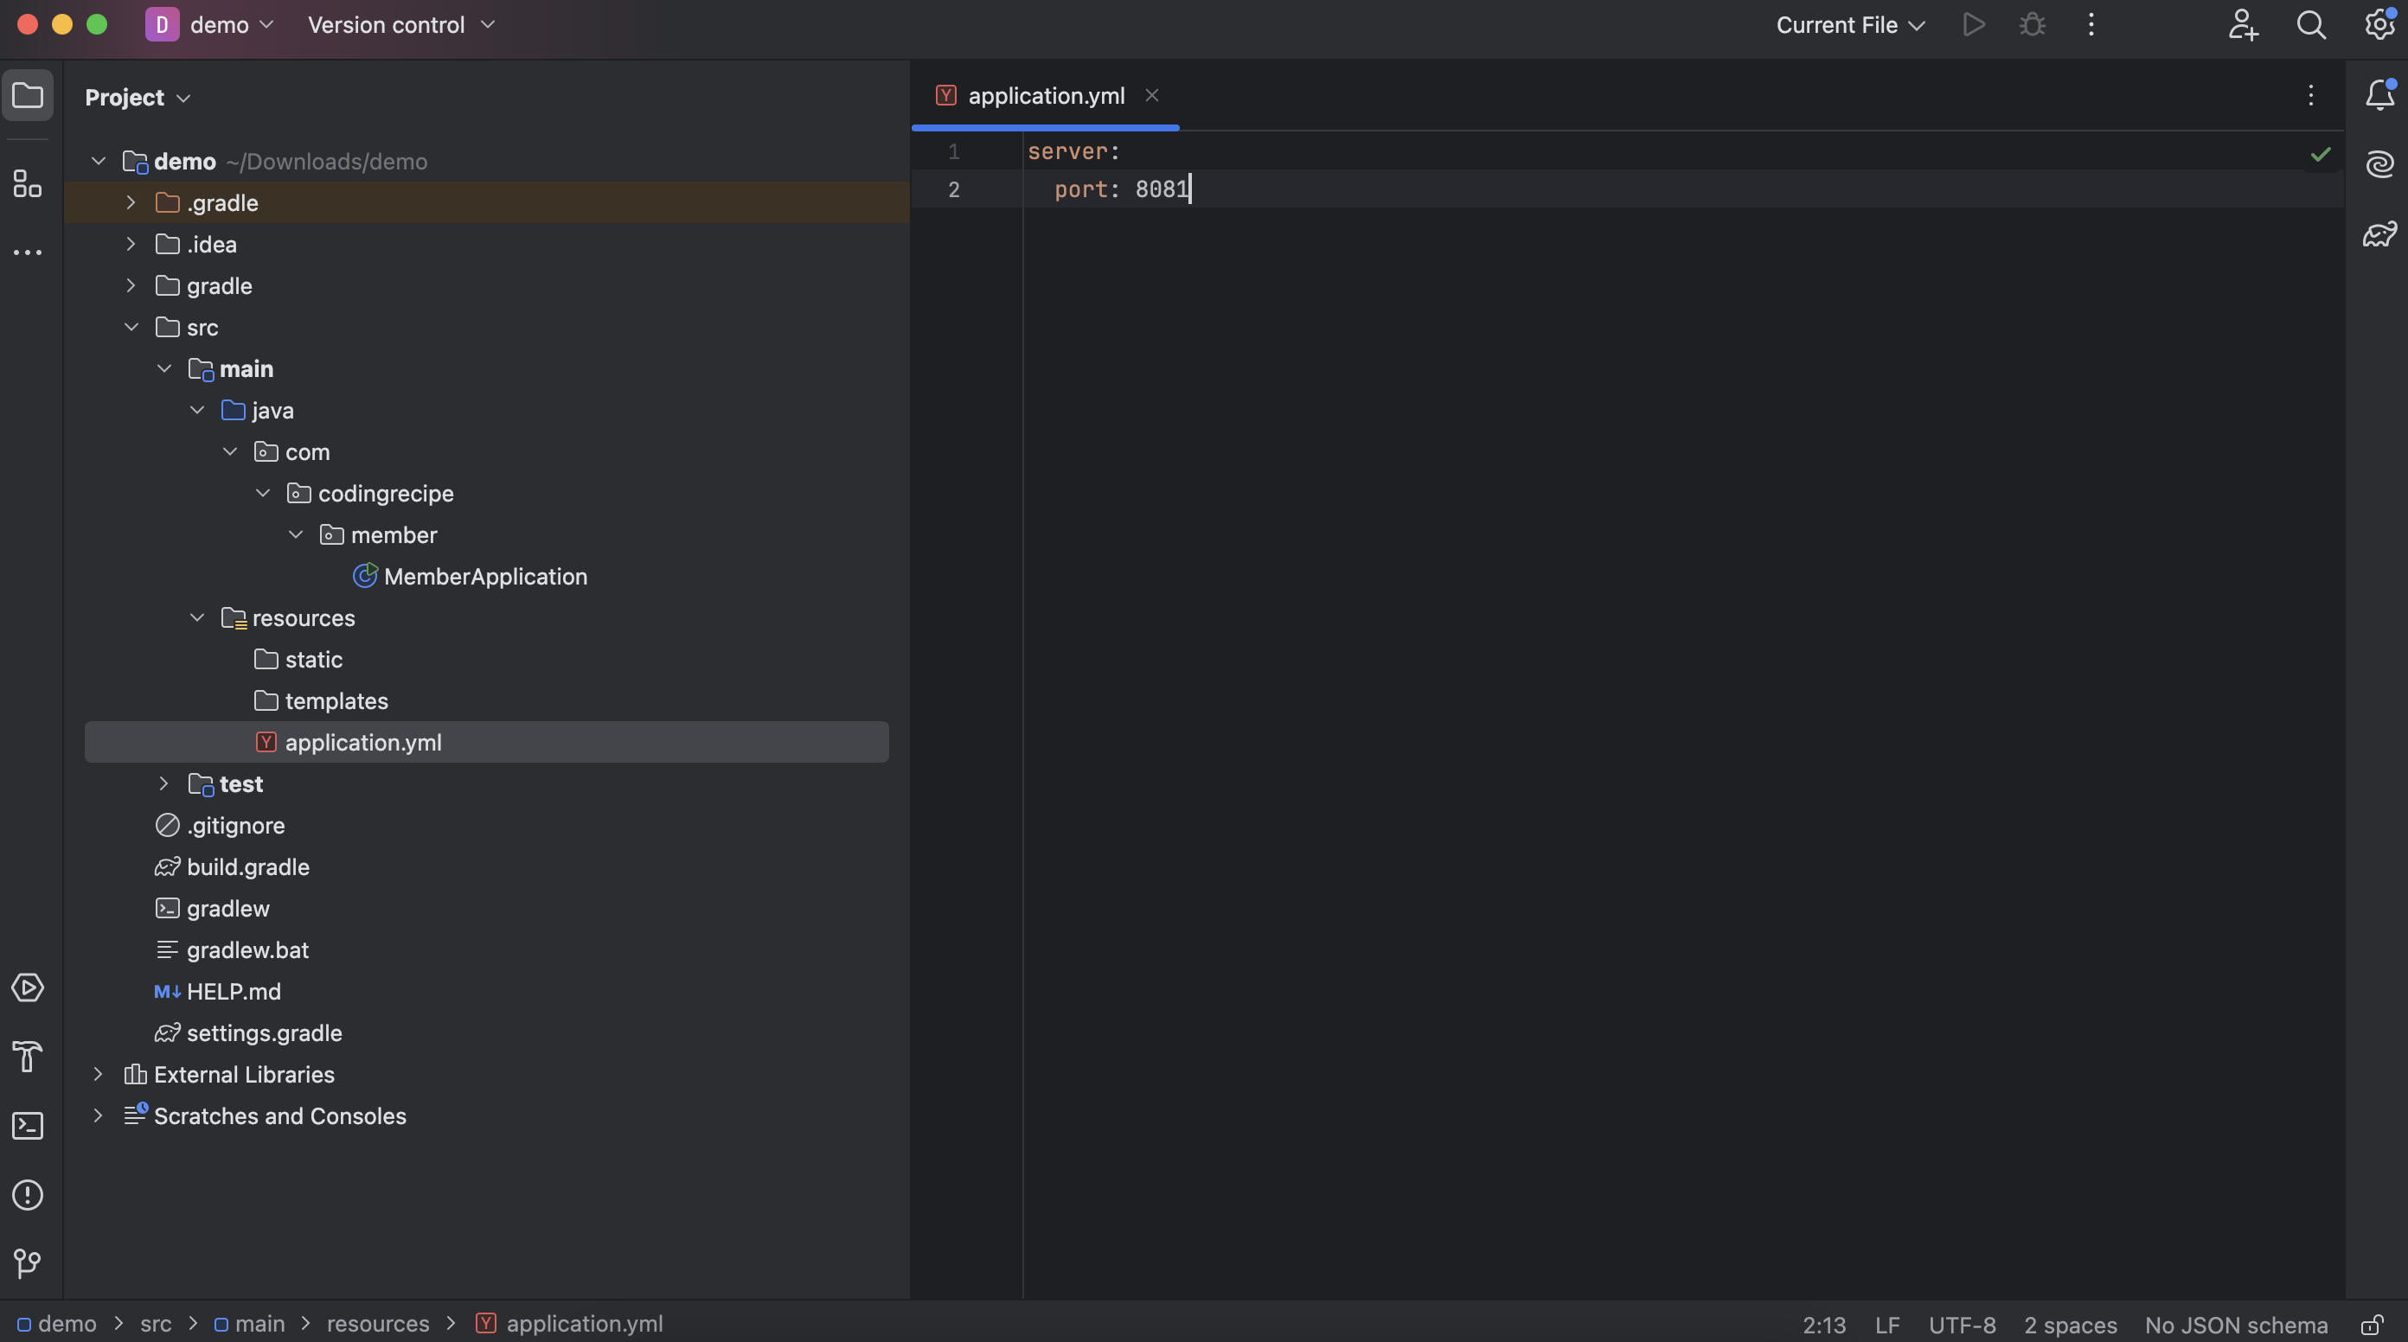This screenshot has width=2408, height=1342.
Task: Click the UTF-8 encoding widget
Action: (x=1962, y=1326)
